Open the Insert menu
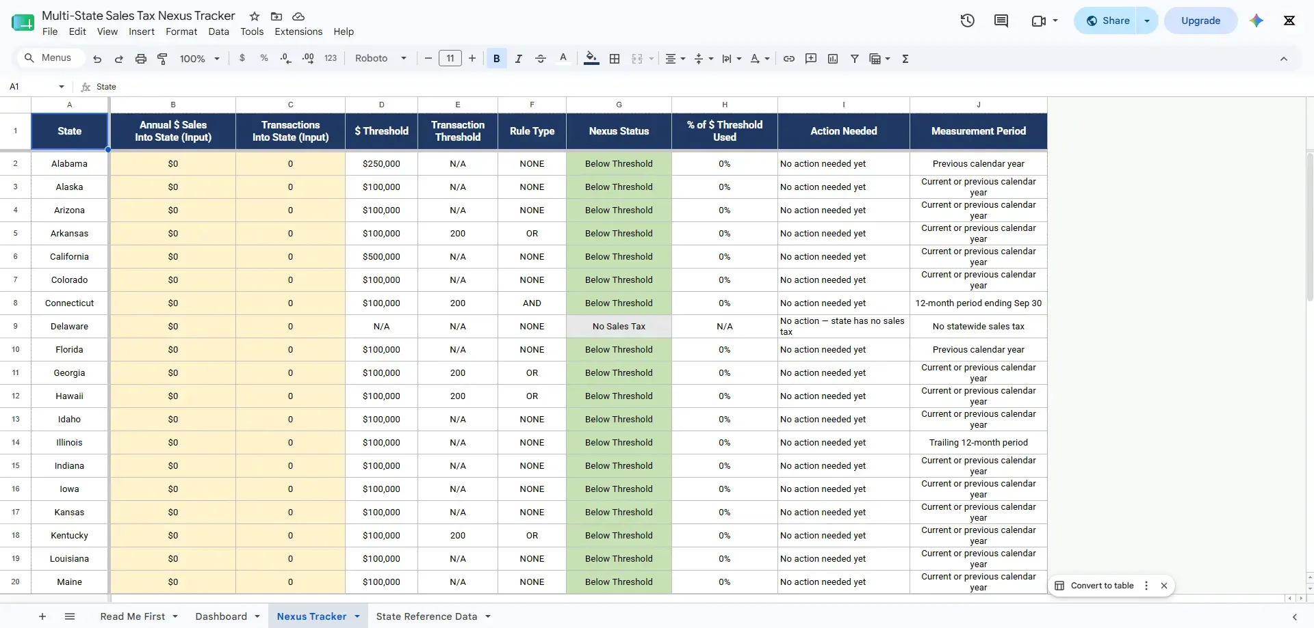The image size is (1314, 628). click(x=142, y=31)
